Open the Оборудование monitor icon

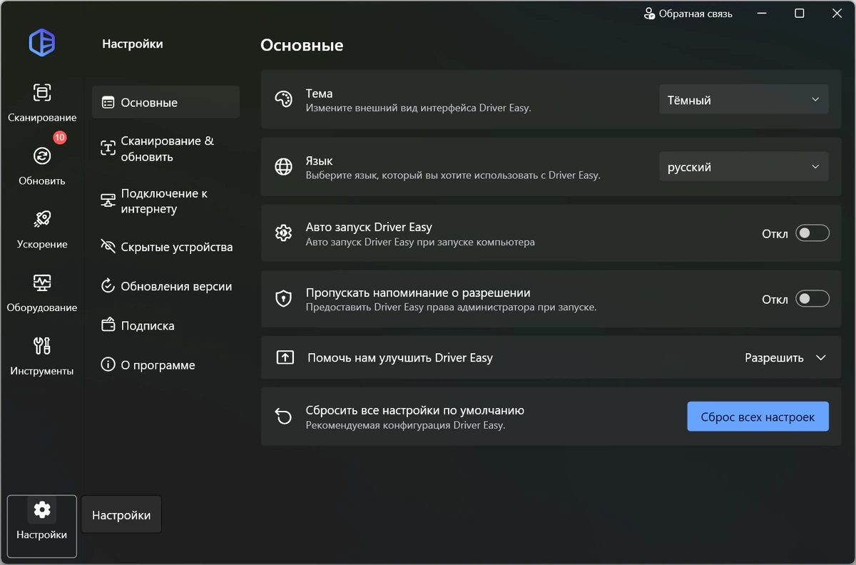[x=42, y=282]
